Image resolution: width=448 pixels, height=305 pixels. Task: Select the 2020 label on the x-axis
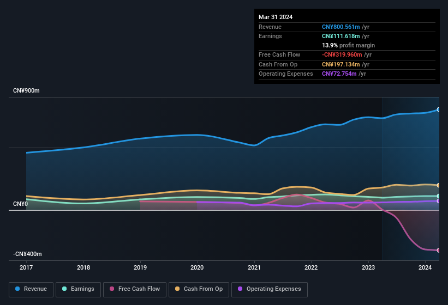(x=197, y=267)
